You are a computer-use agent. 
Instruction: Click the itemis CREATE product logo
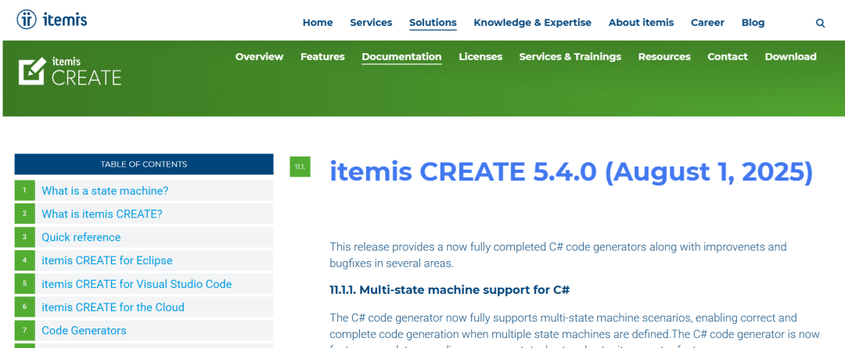pos(70,70)
